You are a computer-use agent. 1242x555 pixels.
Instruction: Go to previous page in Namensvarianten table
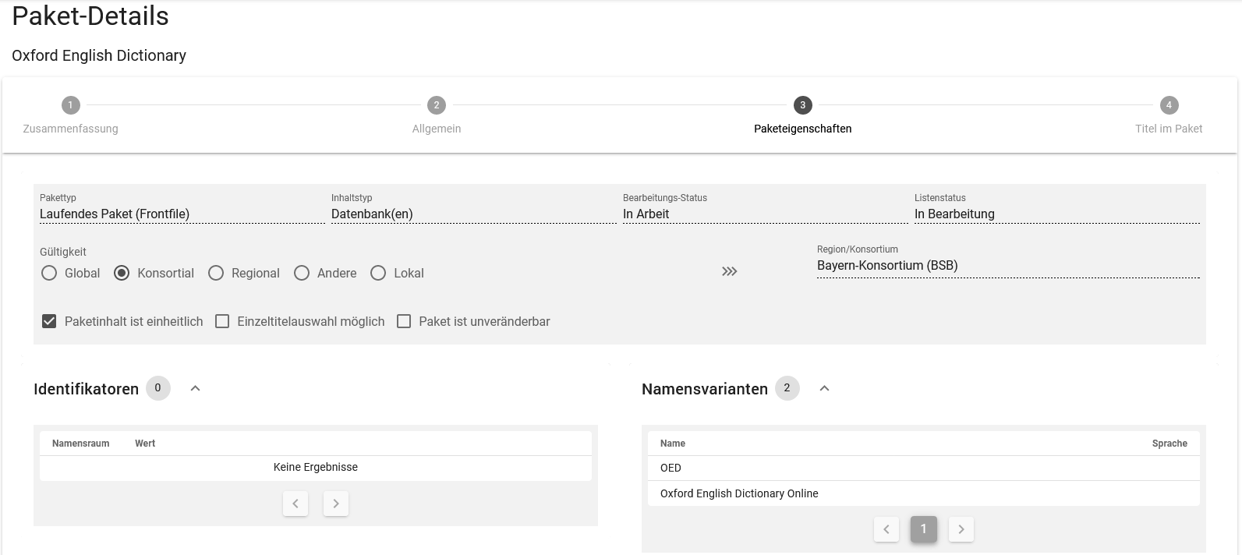coord(886,529)
